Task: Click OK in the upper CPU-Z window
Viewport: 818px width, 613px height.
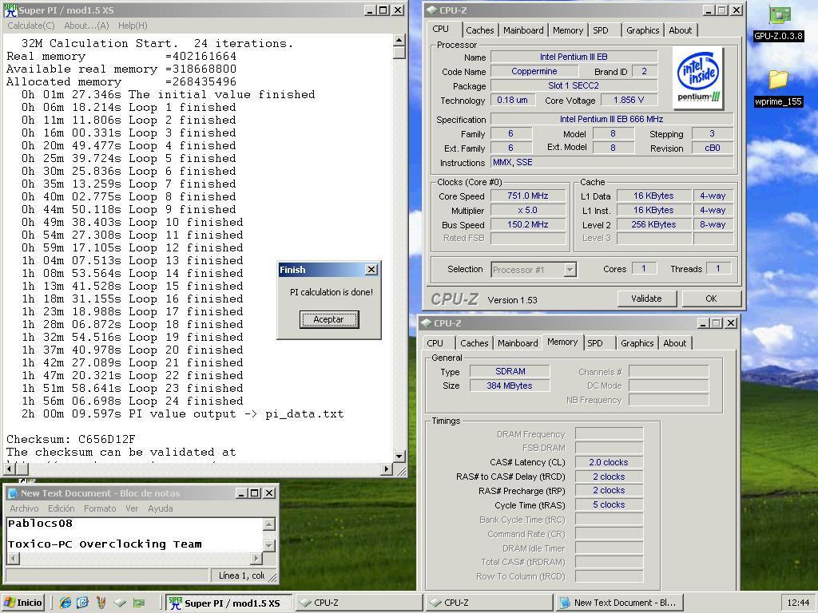Action: tap(711, 299)
